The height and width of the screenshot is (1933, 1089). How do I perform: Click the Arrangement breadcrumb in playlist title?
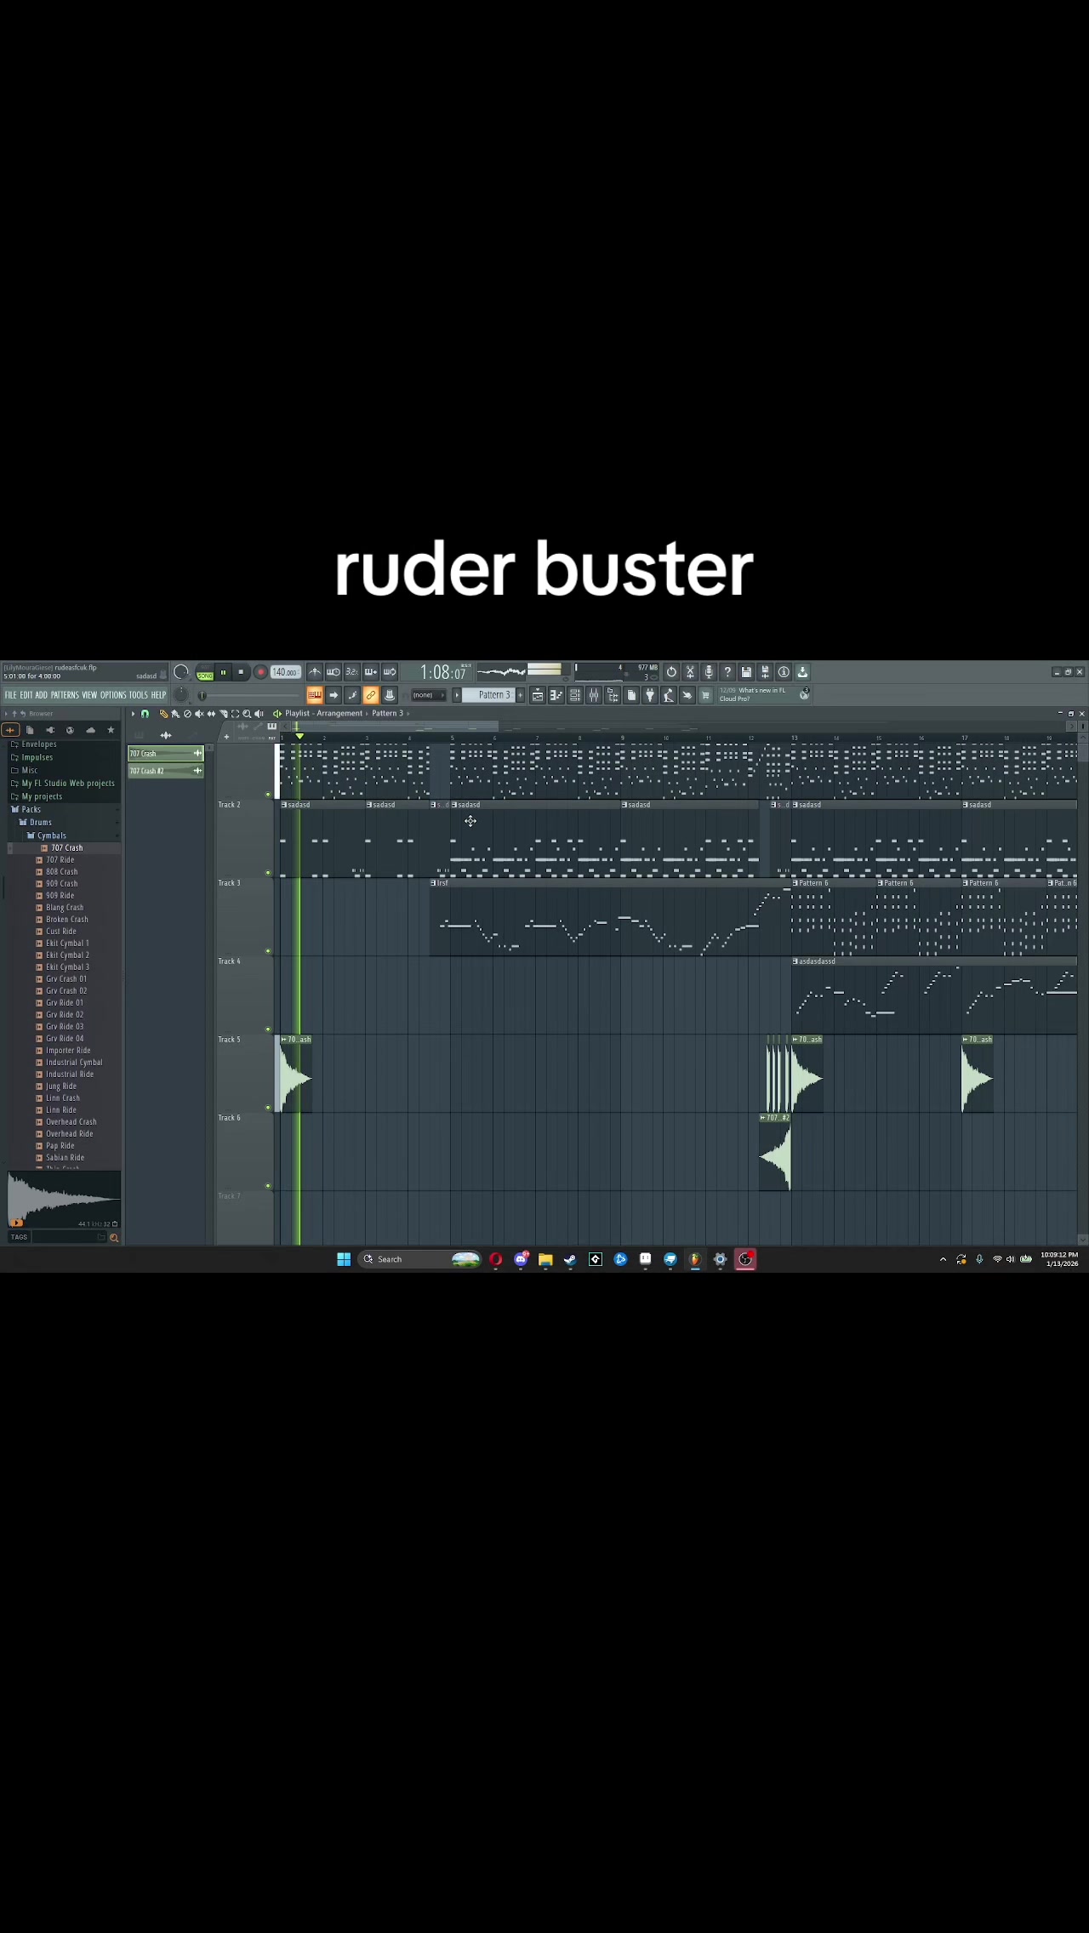pyautogui.click(x=339, y=714)
